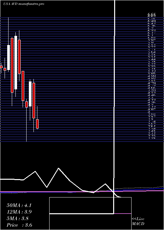
Task: Click the 5MA : 3.8 readout
Action: [x=18, y=218]
